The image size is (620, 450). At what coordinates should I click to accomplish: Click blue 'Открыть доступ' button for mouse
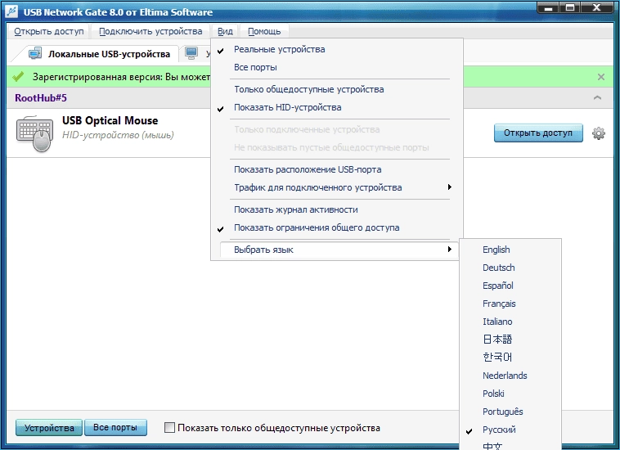pos(538,133)
